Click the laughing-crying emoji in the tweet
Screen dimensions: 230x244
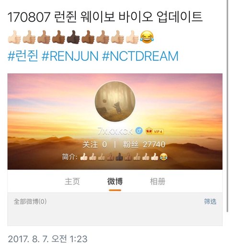[x=147, y=37]
